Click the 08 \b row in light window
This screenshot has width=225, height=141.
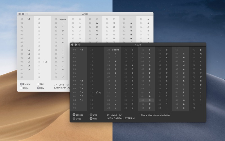coord(26,50)
